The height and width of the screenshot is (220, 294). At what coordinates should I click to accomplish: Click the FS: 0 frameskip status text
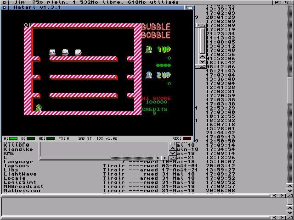(64, 138)
